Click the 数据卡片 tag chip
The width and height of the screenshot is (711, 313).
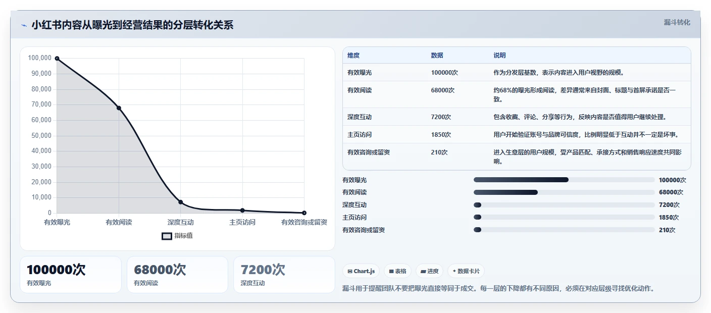click(466, 271)
